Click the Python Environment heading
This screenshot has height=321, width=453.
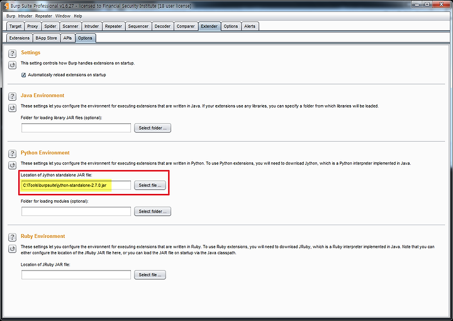pyautogui.click(x=45, y=152)
